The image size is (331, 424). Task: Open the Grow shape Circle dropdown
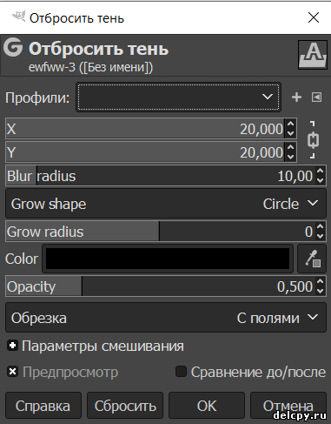click(x=166, y=204)
